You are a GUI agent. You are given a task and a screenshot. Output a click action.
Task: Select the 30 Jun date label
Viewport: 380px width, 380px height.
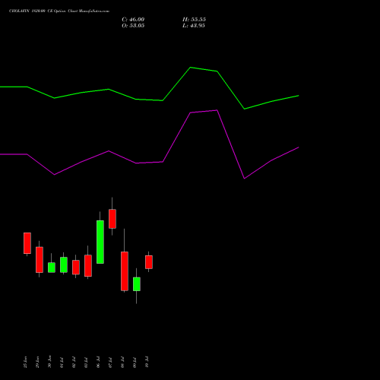point(49,362)
